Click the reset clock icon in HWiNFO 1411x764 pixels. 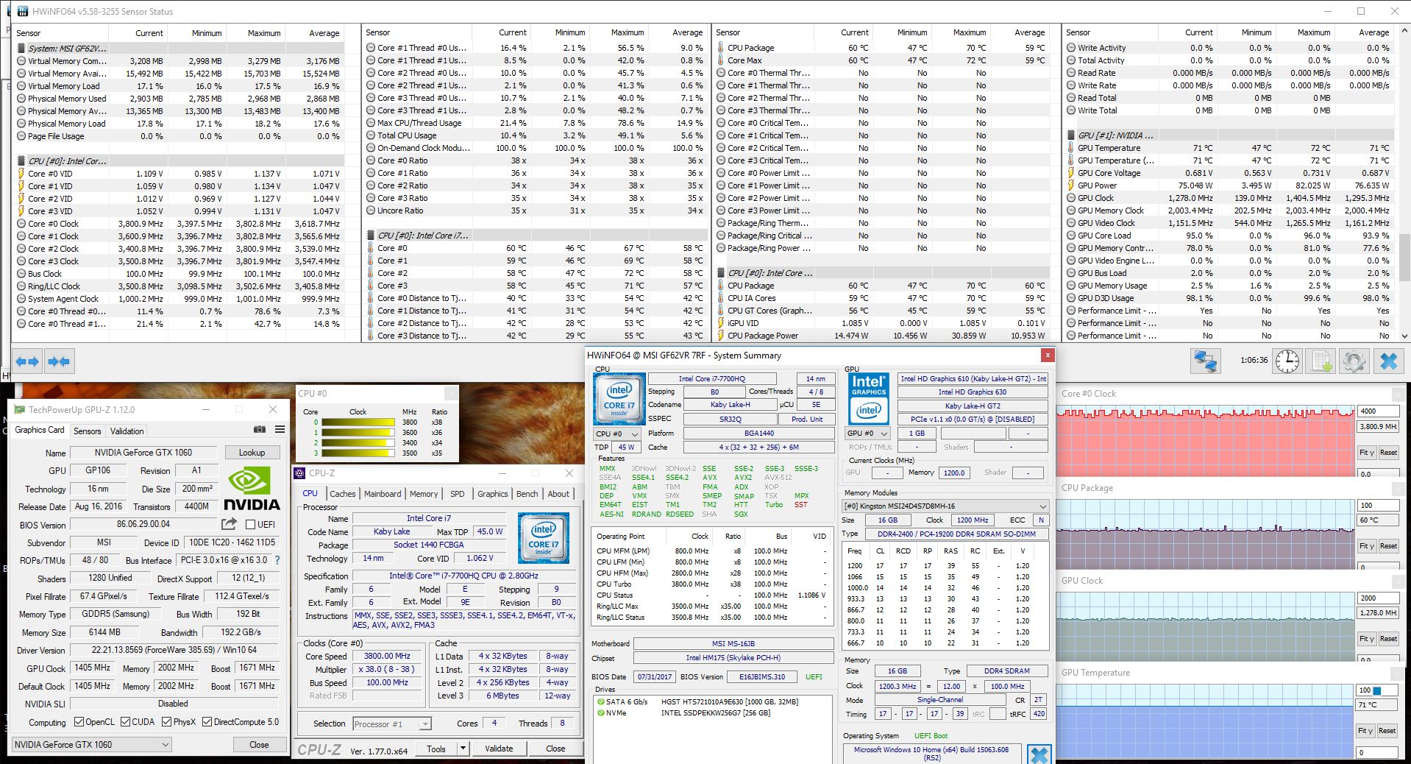point(1287,361)
